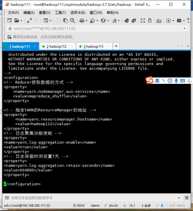193x211 pixels.
Task: Open the Session Properties gear icon
Action: click(x=46, y=20)
